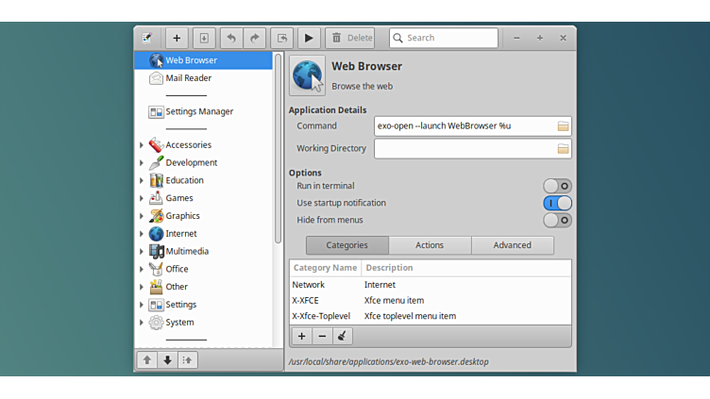This screenshot has height=399, width=710.
Task: Toggle the Hide from menus switch
Action: pos(557,220)
